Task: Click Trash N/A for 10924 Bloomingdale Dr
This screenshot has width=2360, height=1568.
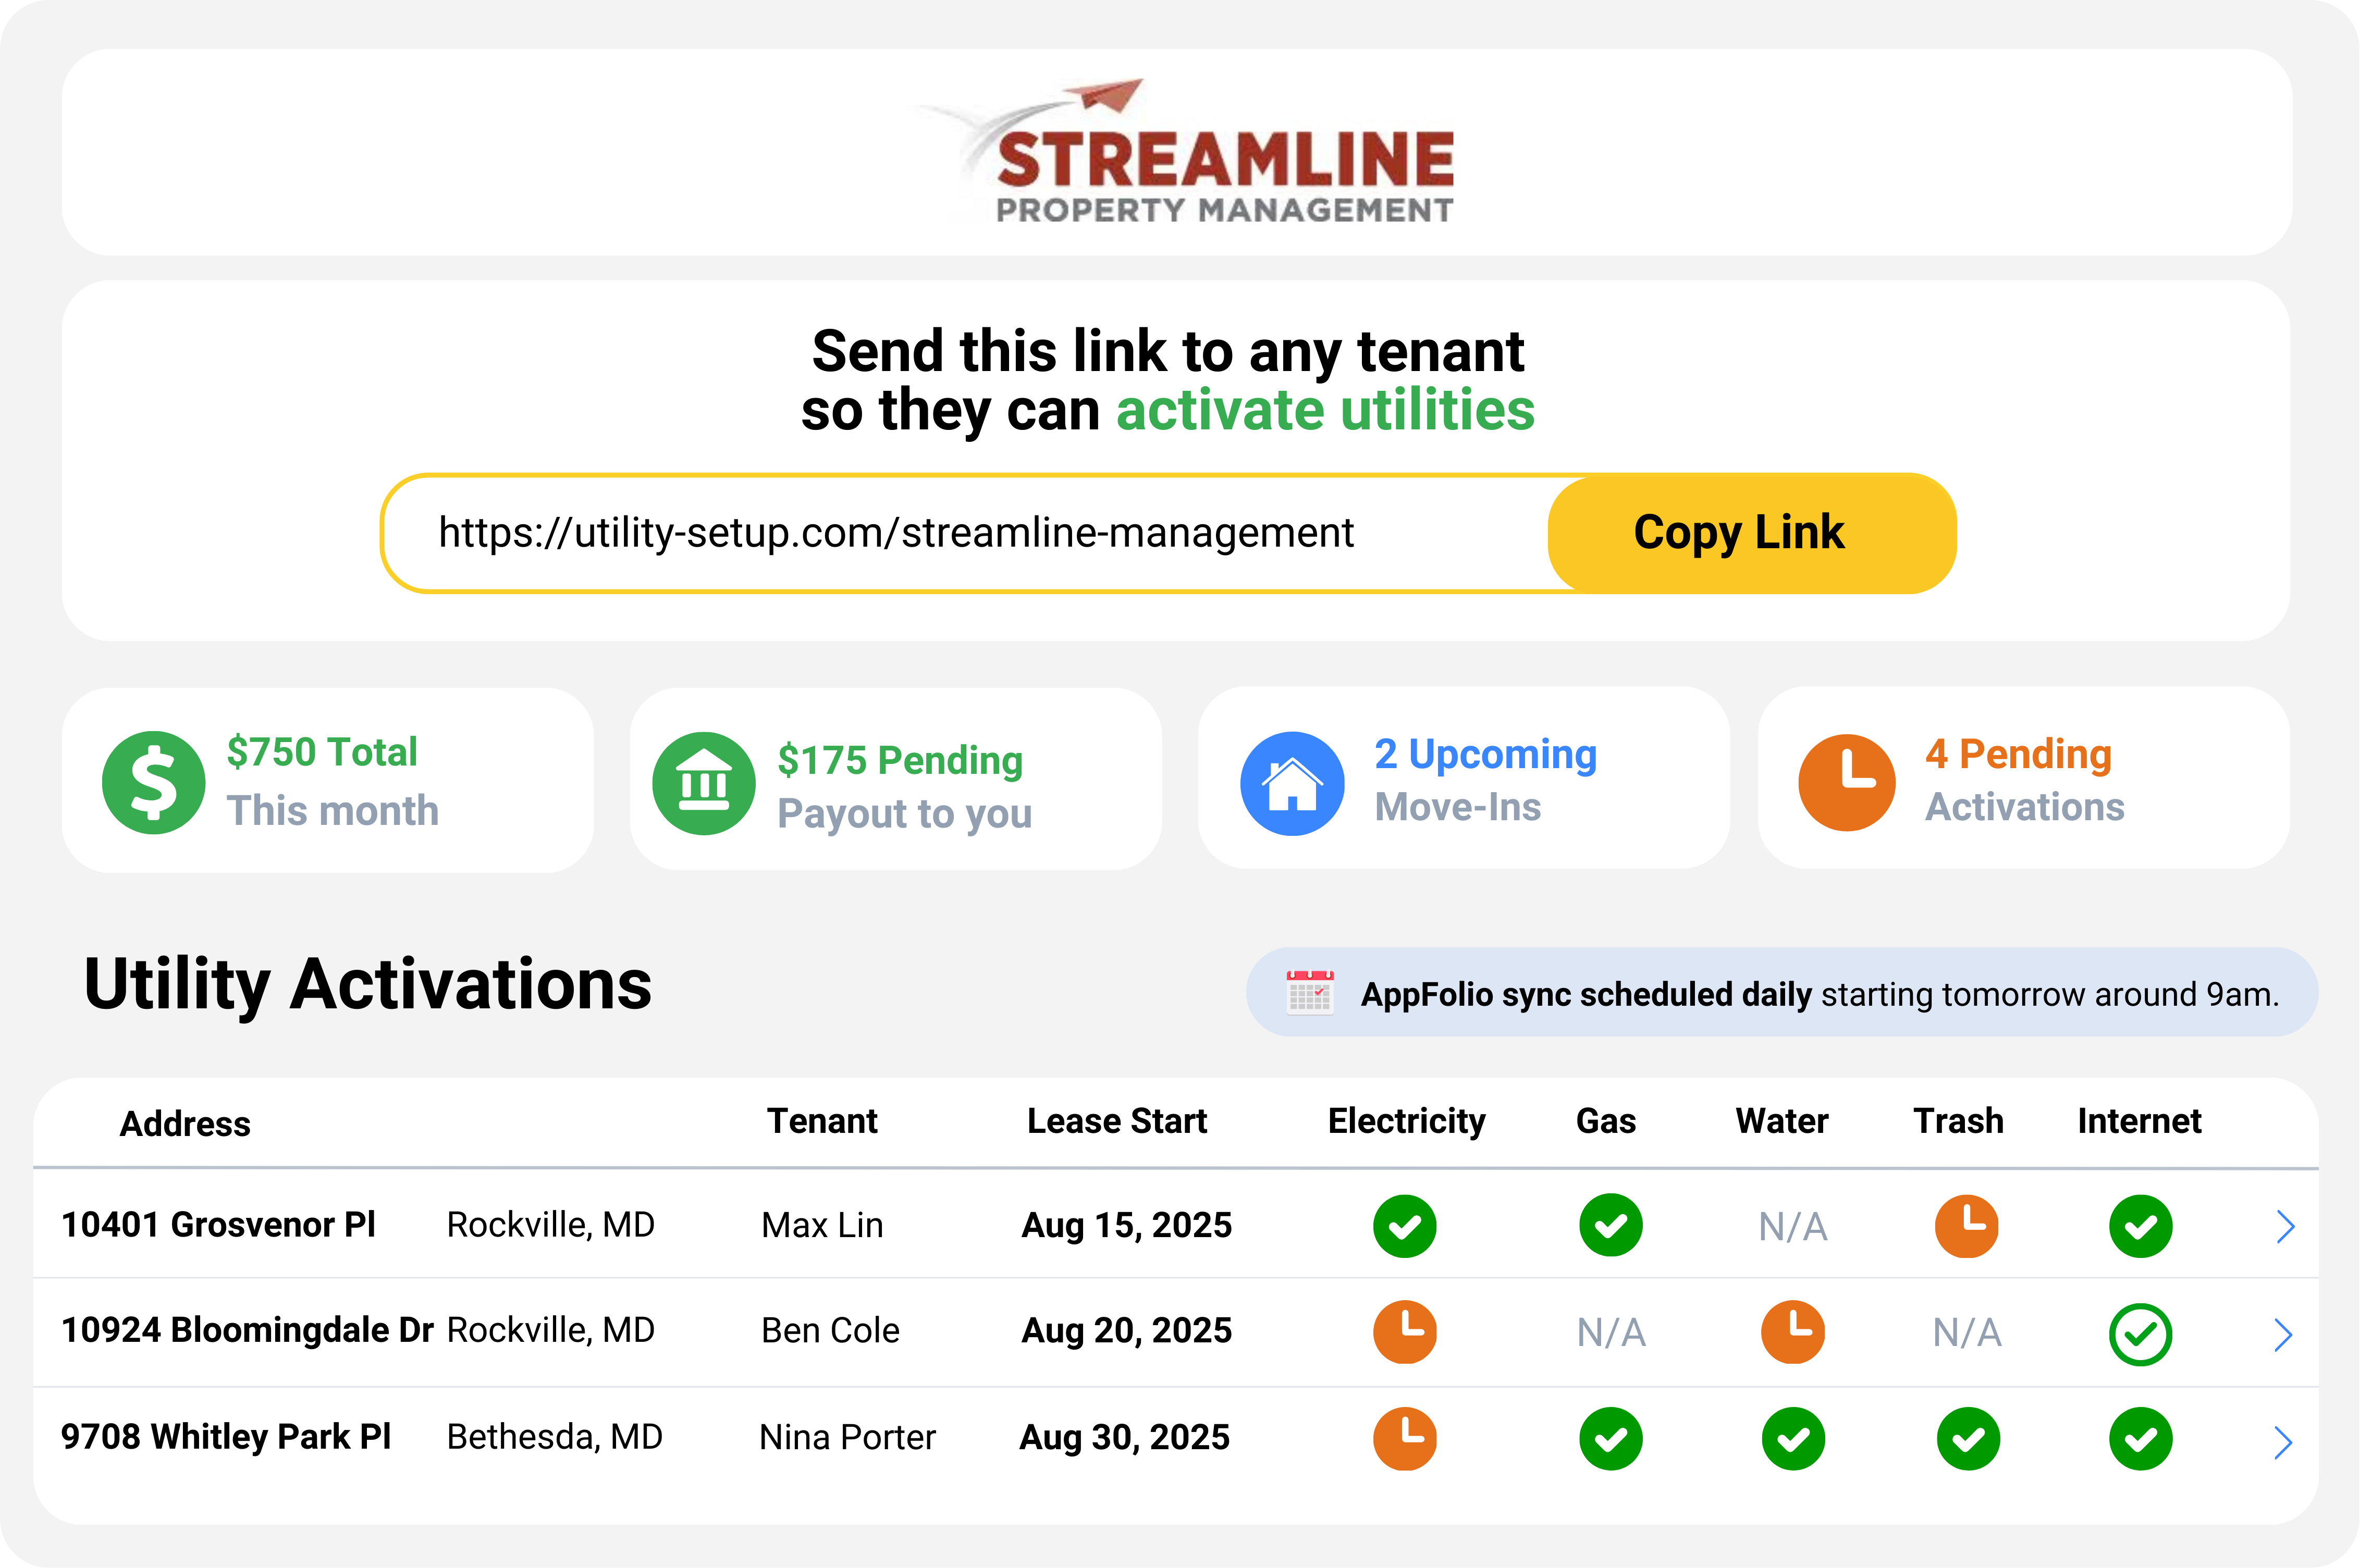Action: 1966,1333
